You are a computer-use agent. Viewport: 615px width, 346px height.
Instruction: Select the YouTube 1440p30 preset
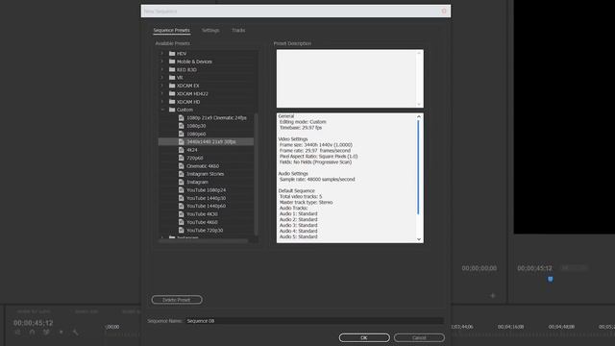206,198
